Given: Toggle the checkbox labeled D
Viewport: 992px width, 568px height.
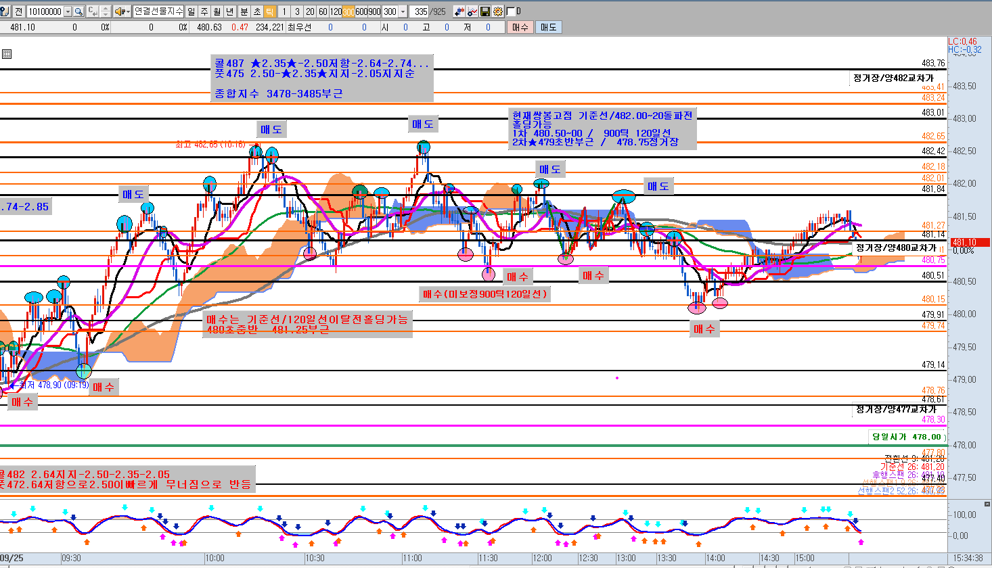Looking at the screenshot, I should [510, 11].
